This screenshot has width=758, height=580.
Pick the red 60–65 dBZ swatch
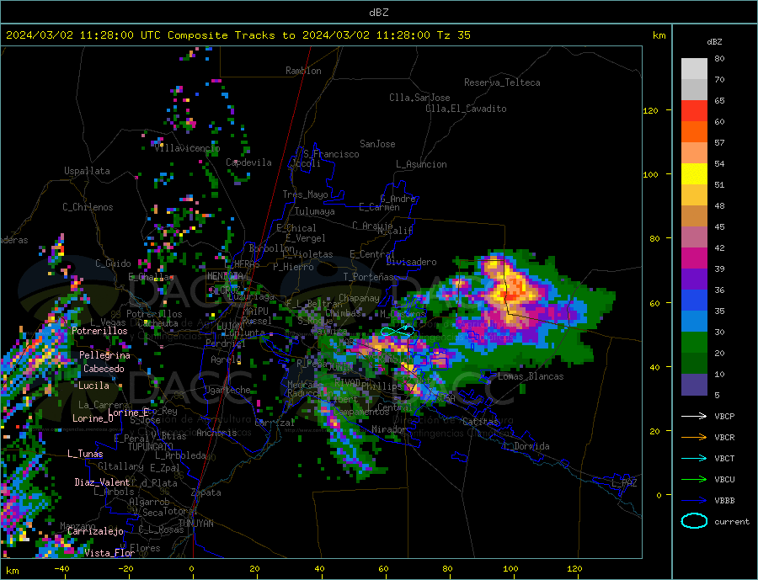[x=694, y=110]
